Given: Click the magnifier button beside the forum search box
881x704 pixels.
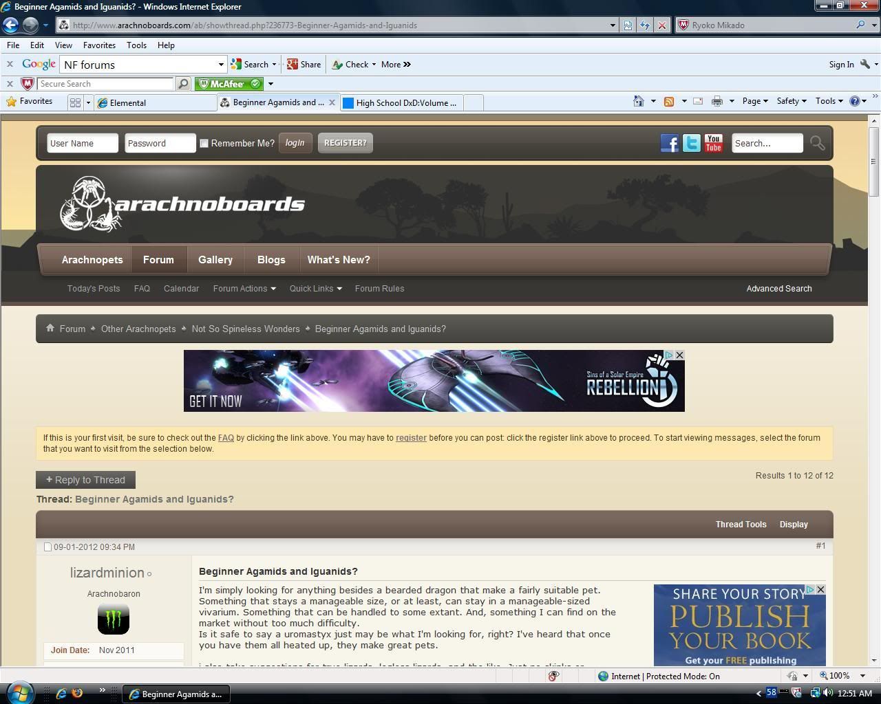Looking at the screenshot, I should [817, 143].
